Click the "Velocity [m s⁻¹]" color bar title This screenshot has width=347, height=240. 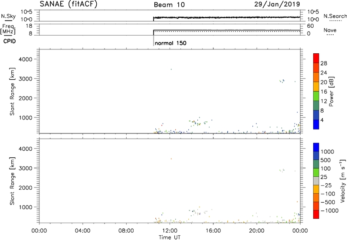click(343, 181)
